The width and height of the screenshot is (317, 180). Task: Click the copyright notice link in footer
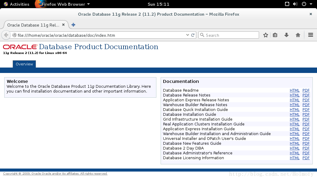(x=55, y=174)
